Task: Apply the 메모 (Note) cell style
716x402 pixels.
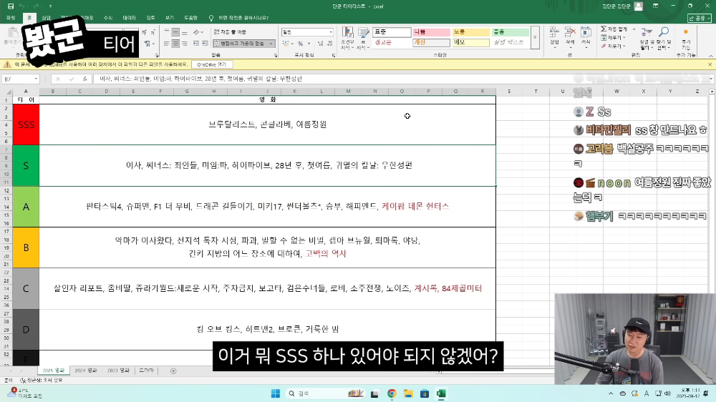Action: point(470,42)
